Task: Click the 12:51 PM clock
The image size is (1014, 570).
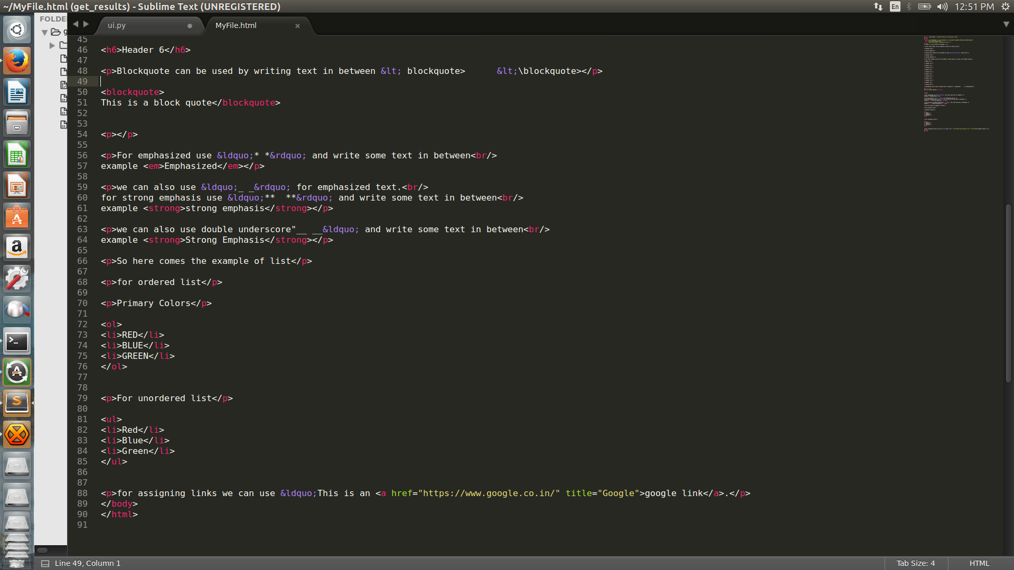Action: [974, 6]
